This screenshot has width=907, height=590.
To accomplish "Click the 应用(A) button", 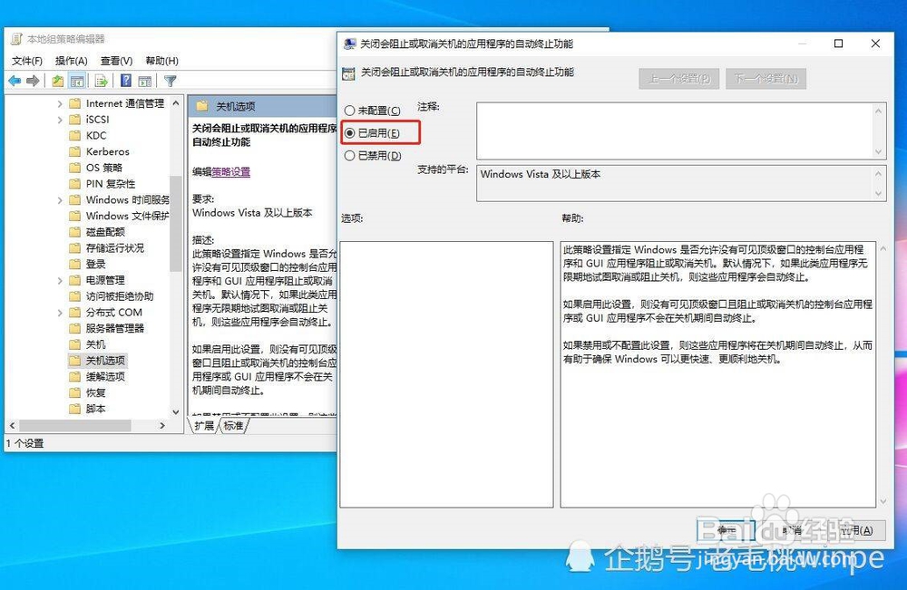I will pos(856,530).
